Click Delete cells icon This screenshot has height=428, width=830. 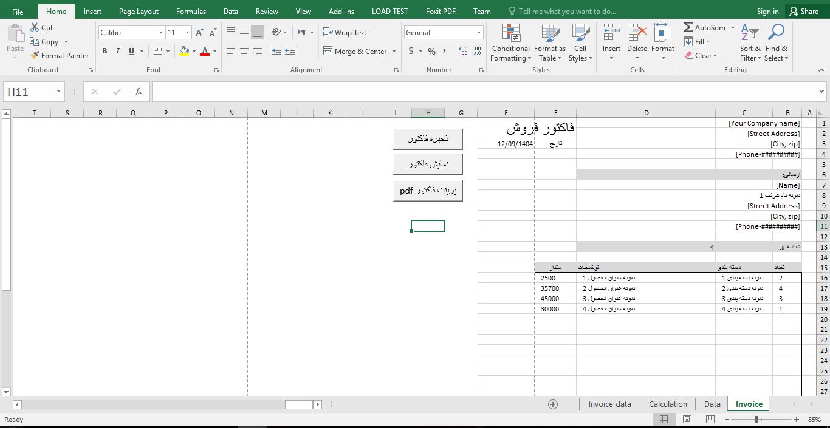point(637,33)
